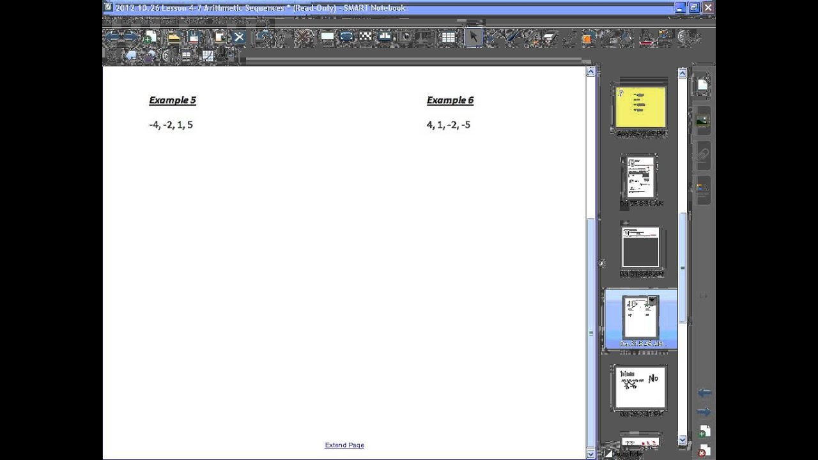Click the sequence '-4, -2, 1, 5'

pos(171,125)
